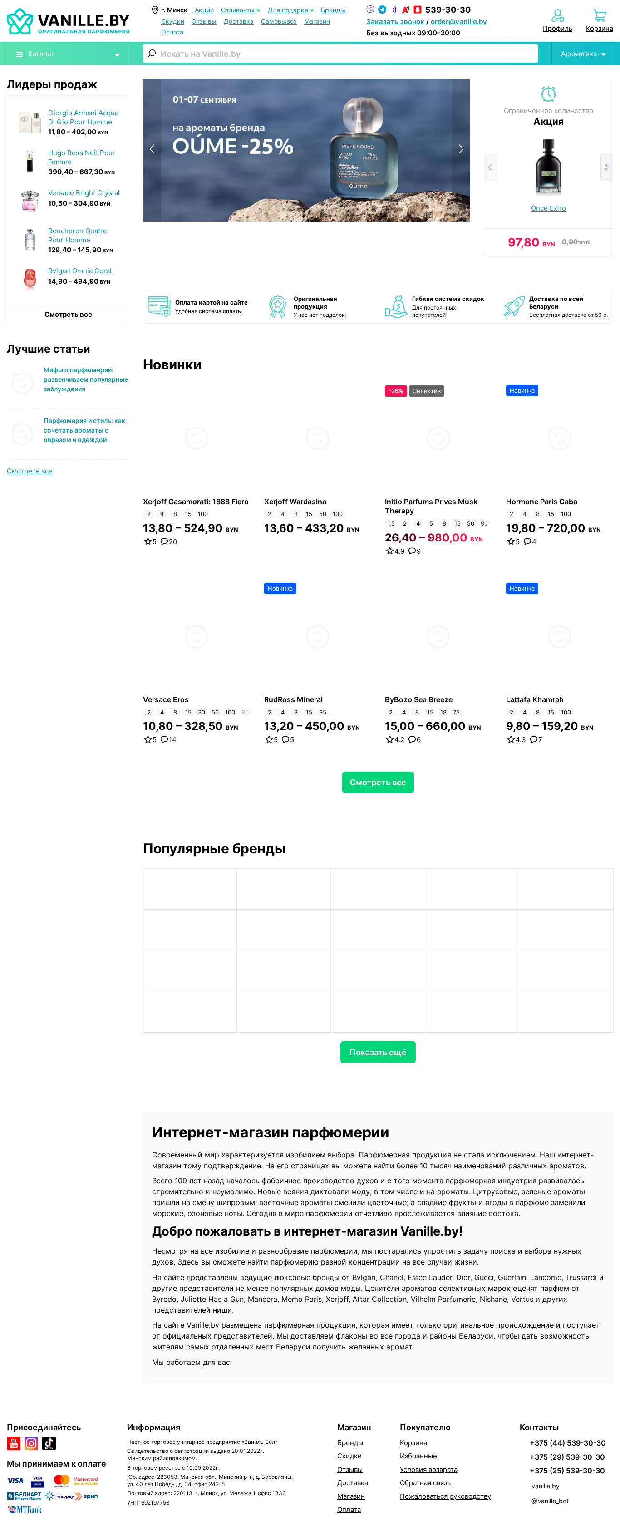Open Once Exiro promo link
This screenshot has width=620, height=1526.
tap(548, 208)
